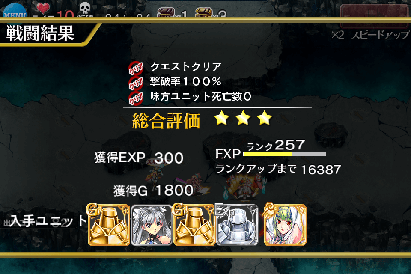Tap the zero deaths clear stamp
411x274 pixels.
pos(136,98)
